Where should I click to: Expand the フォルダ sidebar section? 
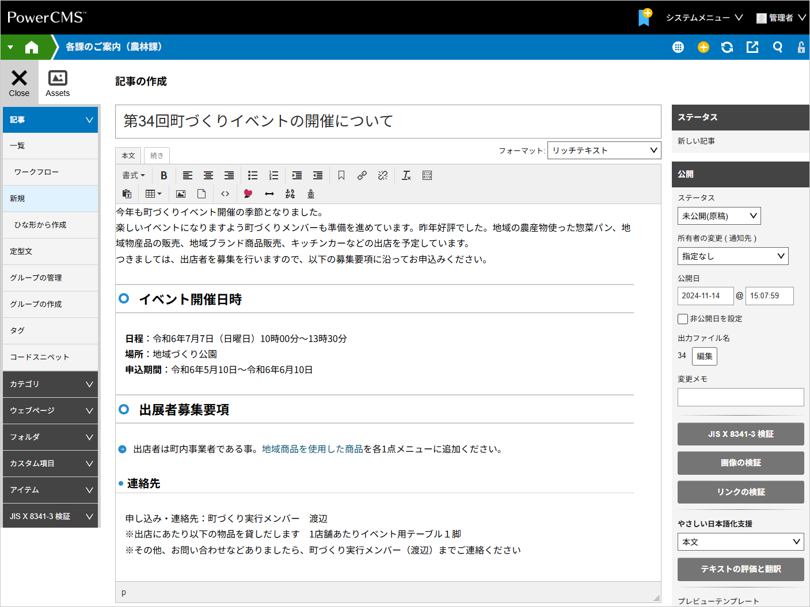50,437
